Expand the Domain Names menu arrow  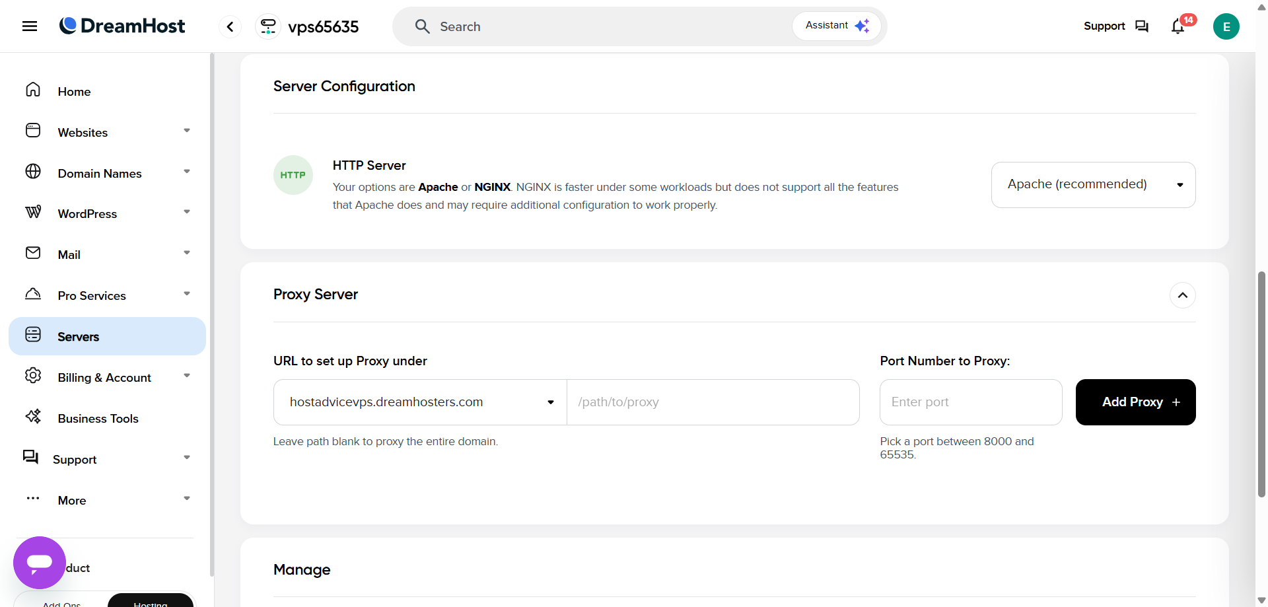point(187,172)
